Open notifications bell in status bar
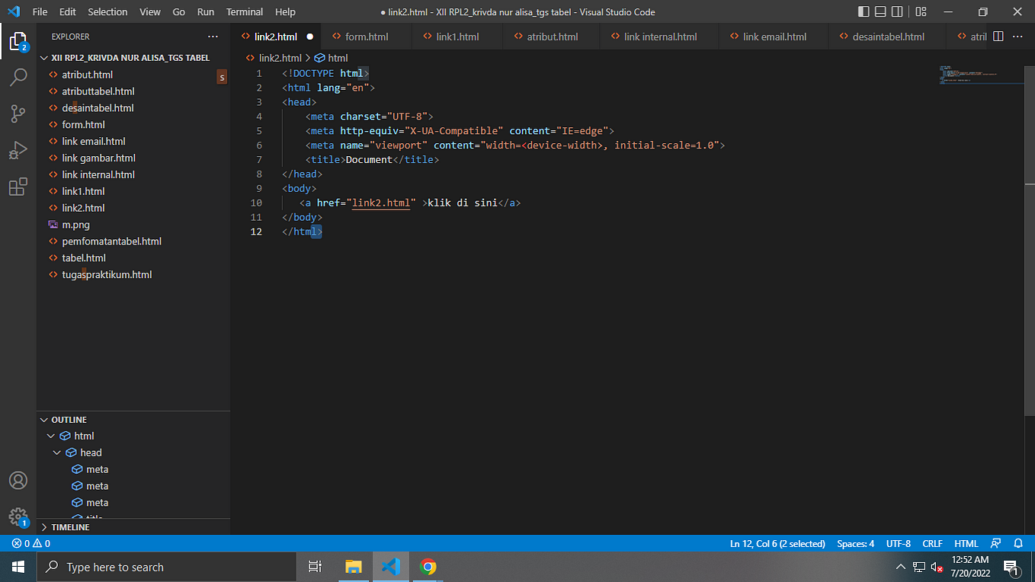The width and height of the screenshot is (1035, 582). coord(1018,544)
